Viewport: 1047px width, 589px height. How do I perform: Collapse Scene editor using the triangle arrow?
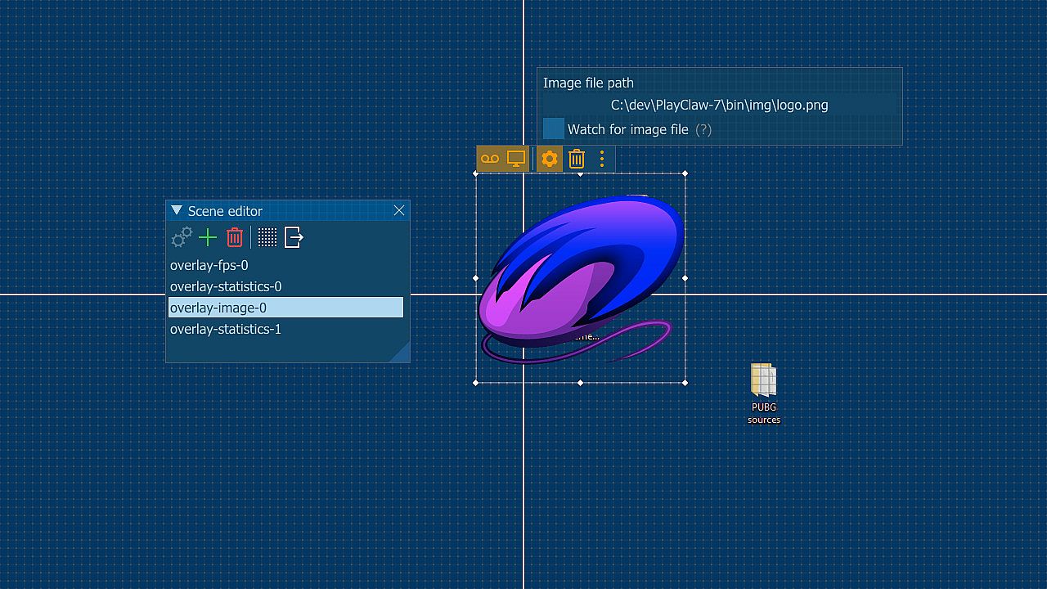177,211
